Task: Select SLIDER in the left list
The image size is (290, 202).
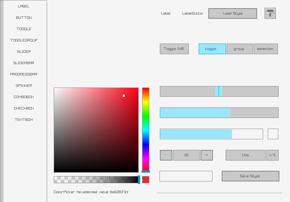Action: [x=24, y=52]
